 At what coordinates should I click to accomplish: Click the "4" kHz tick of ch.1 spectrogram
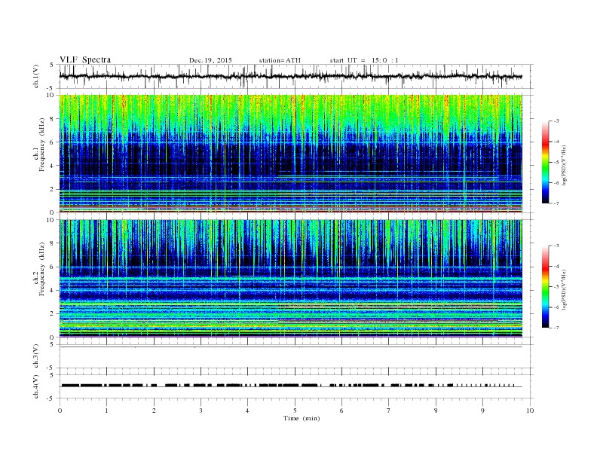click(52, 166)
